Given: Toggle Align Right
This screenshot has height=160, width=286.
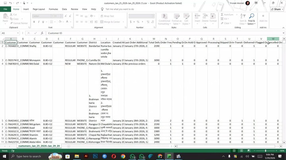Looking at the screenshot, I should 86,22.
